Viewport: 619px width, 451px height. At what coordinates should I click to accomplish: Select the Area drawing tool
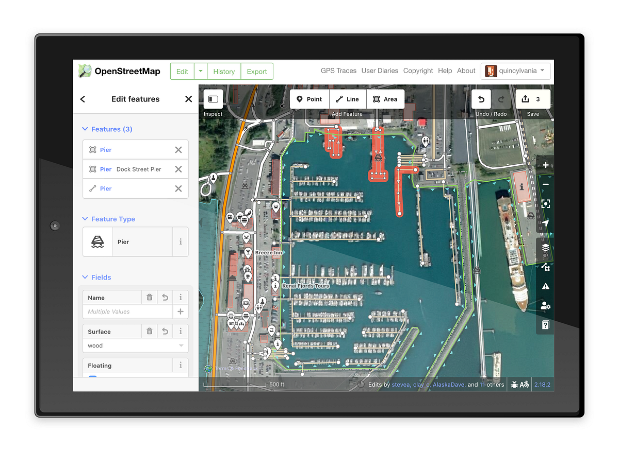coord(386,99)
